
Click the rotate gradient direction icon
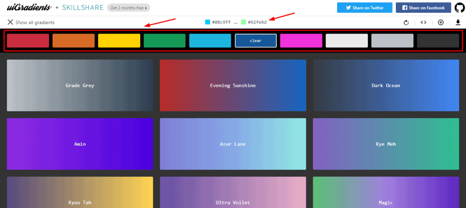[406, 23]
